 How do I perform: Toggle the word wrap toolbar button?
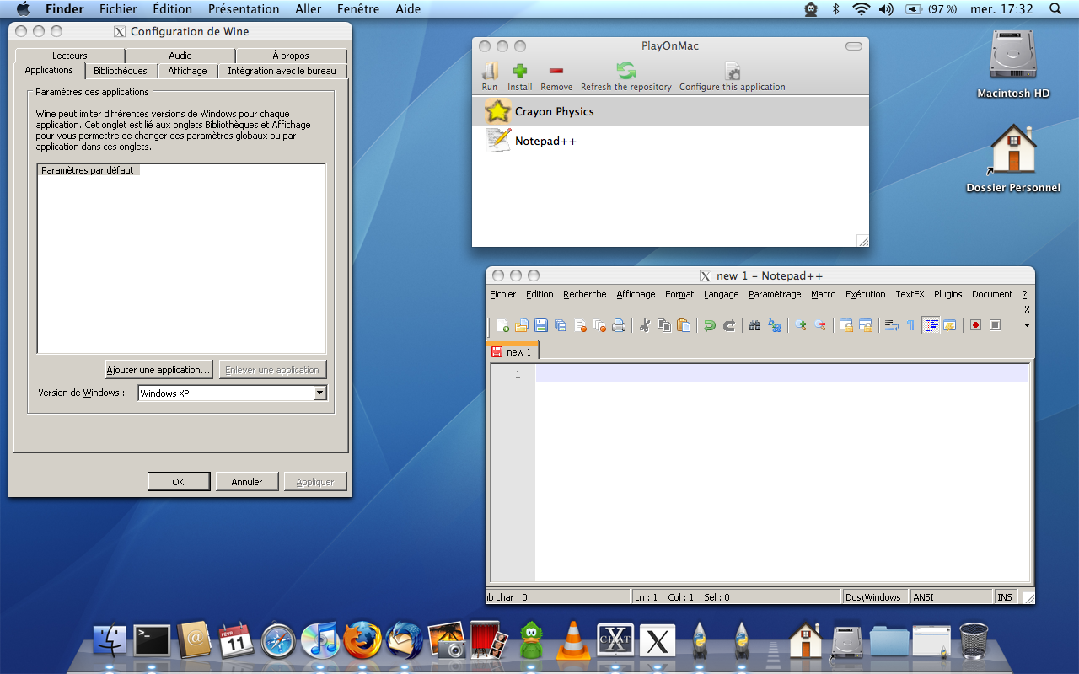click(x=891, y=325)
